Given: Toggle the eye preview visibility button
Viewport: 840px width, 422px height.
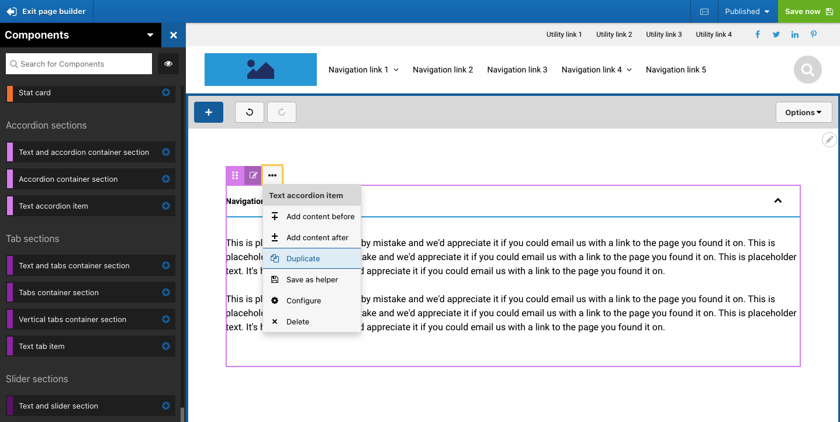Looking at the screenshot, I should (x=168, y=64).
